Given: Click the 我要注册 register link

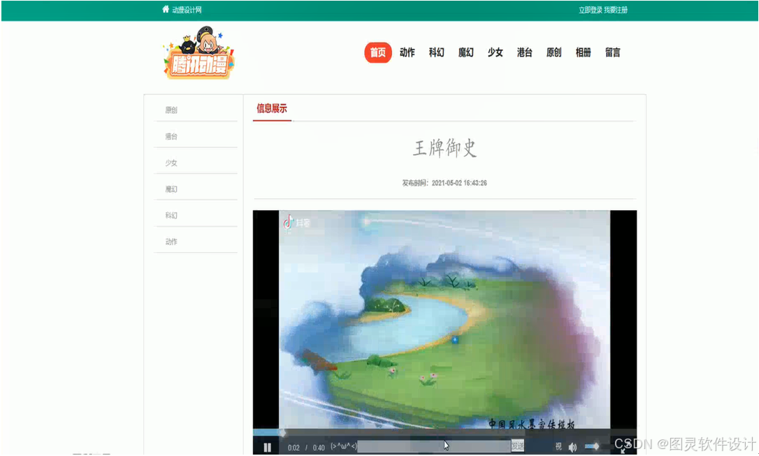Looking at the screenshot, I should point(616,10).
